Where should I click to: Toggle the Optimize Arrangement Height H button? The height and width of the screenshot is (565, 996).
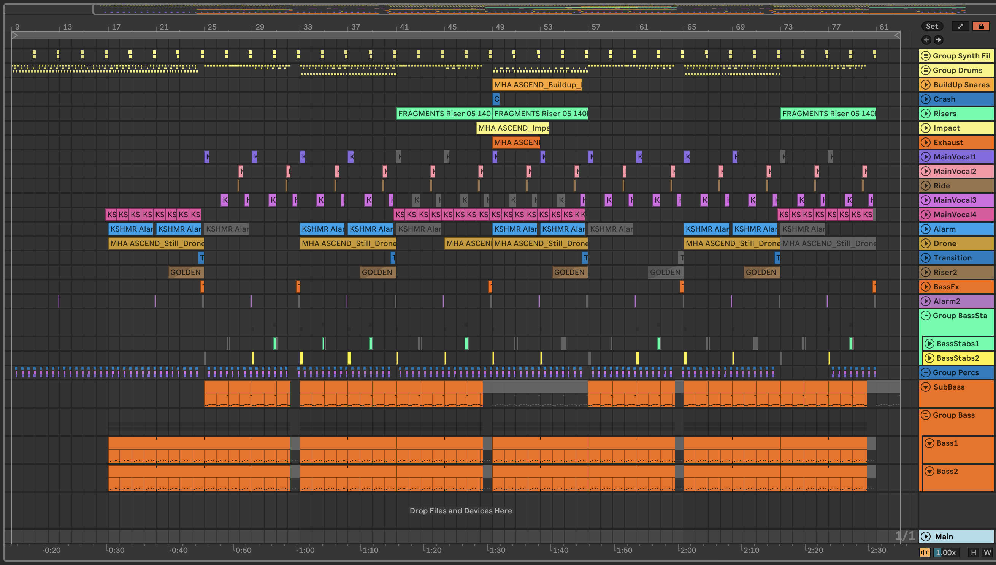pos(973,552)
